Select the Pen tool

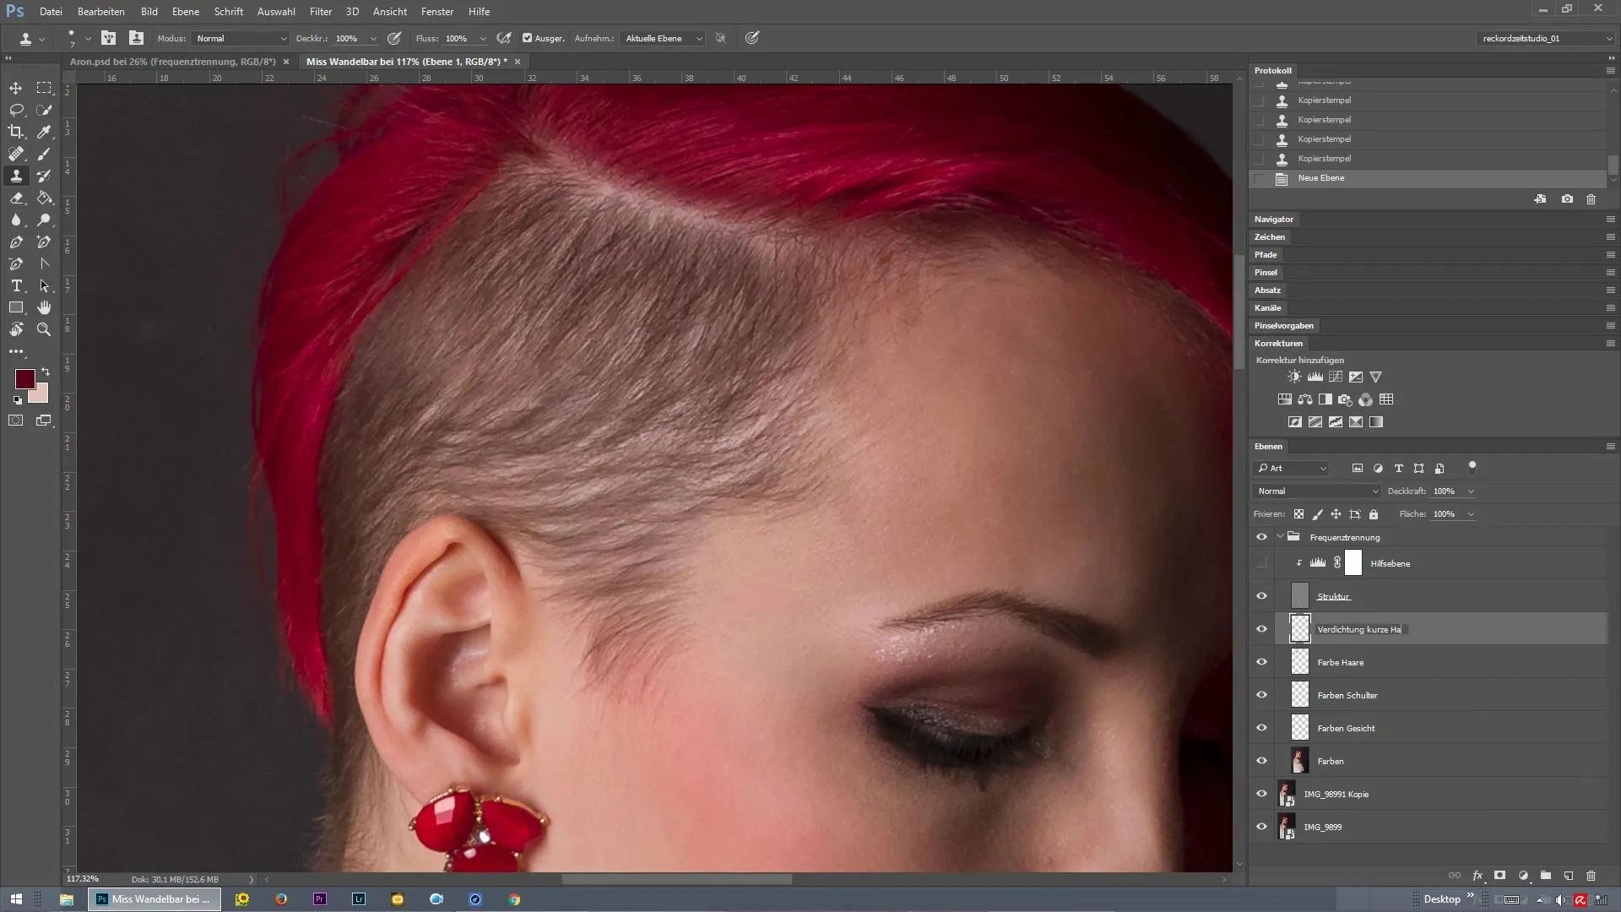16,242
